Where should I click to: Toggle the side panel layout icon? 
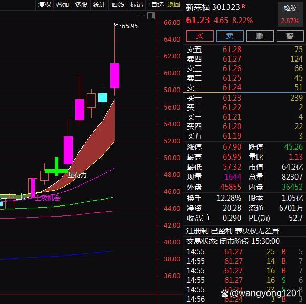click(x=151, y=16)
